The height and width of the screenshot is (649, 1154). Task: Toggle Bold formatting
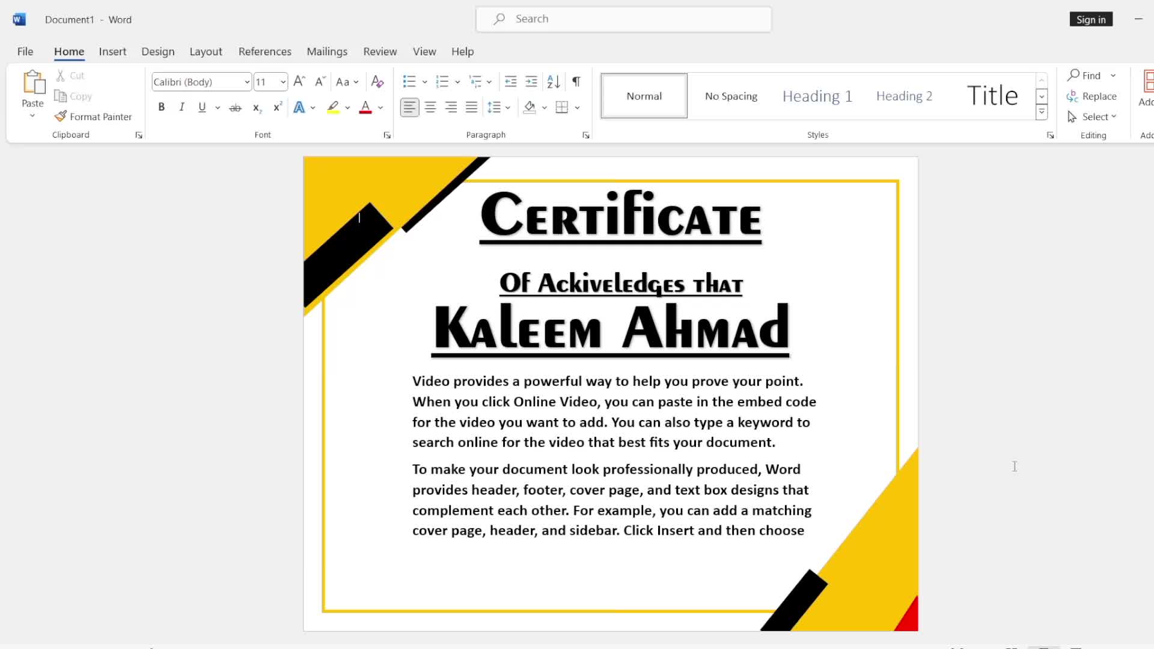161,108
